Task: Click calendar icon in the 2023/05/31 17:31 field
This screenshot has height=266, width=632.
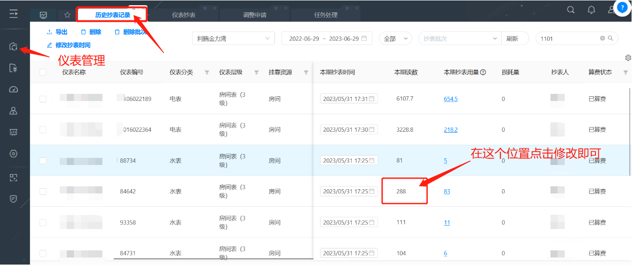Action: tap(372, 99)
